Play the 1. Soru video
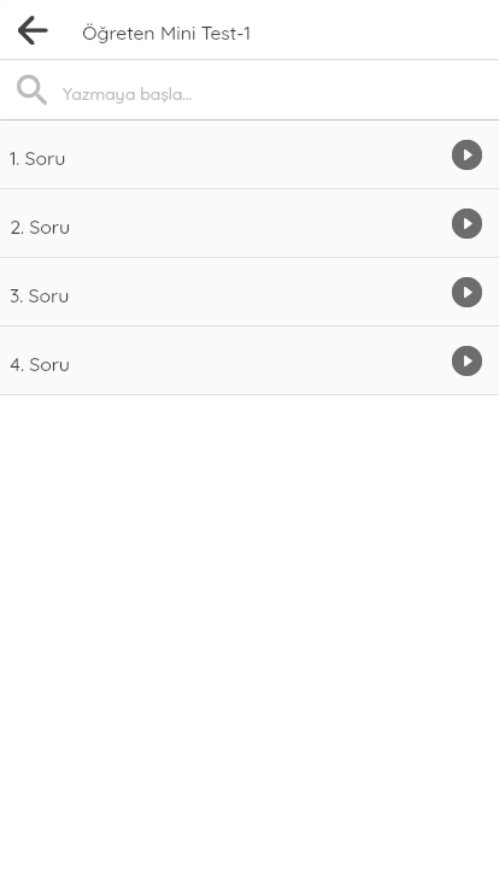499x887 pixels. (x=467, y=155)
